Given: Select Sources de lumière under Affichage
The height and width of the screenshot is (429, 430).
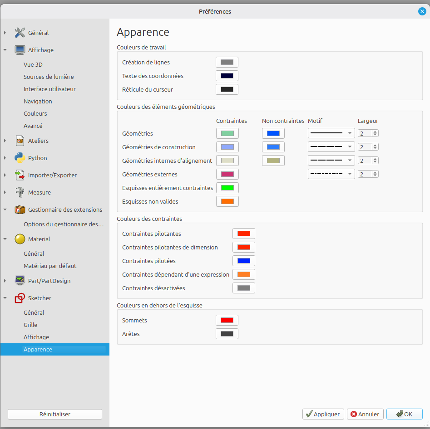Looking at the screenshot, I should pyautogui.click(x=49, y=77).
